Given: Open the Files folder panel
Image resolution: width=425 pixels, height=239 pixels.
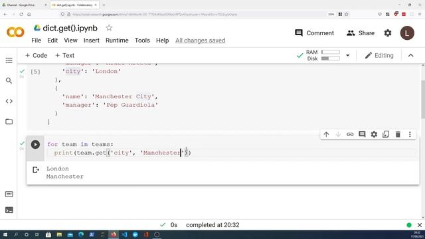Looking at the screenshot, I should coord(9,121).
